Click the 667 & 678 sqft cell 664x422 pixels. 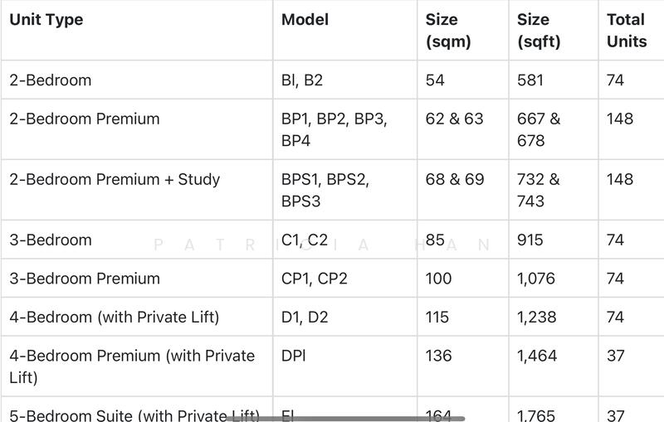[539, 129]
